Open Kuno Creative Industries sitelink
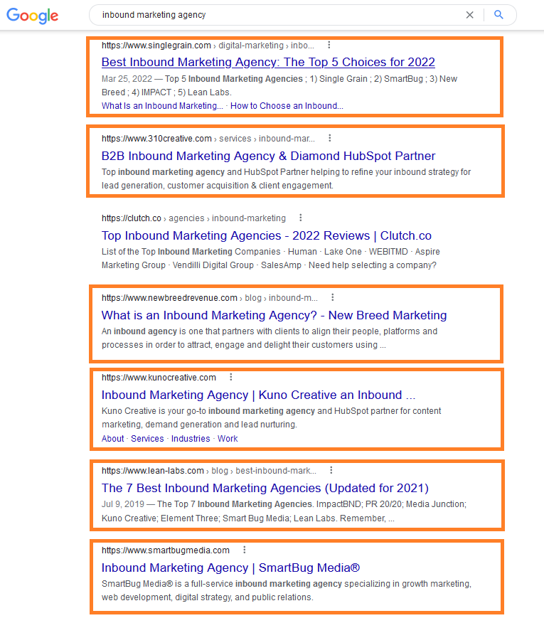 [191, 439]
